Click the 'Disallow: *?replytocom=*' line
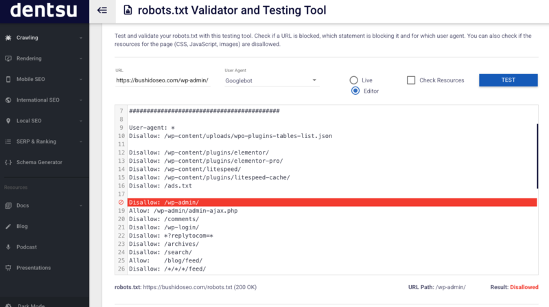This screenshot has width=549, height=307. [171, 236]
